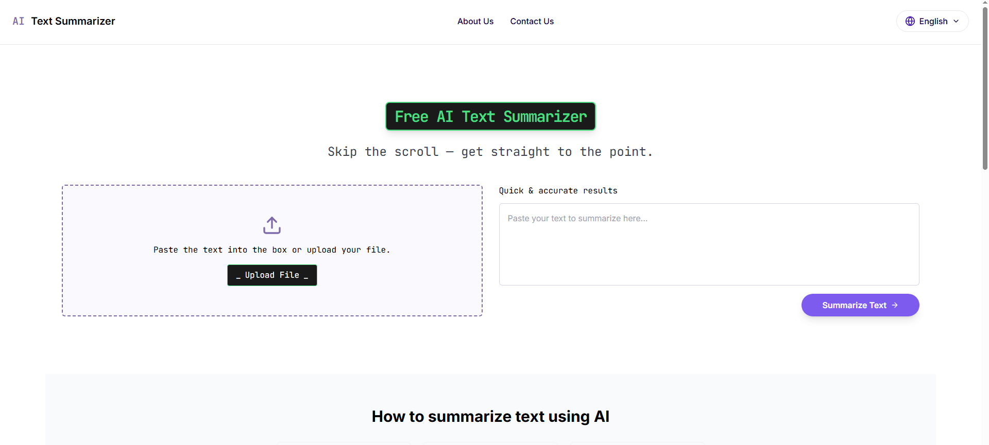Click the AI logo mark
989x445 pixels.
(x=19, y=21)
